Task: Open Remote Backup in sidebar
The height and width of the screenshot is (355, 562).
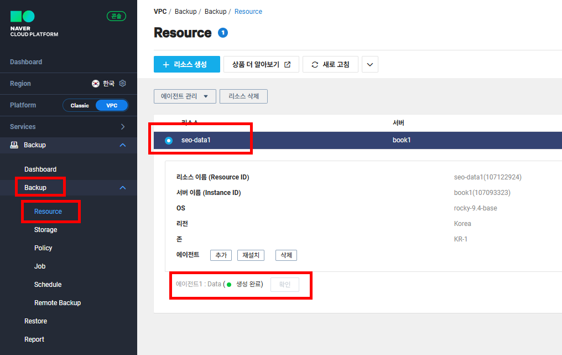Action: 58,303
